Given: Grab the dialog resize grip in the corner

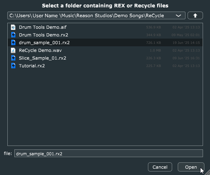Looking at the screenshot, I should pyautogui.click(x=208, y=173).
